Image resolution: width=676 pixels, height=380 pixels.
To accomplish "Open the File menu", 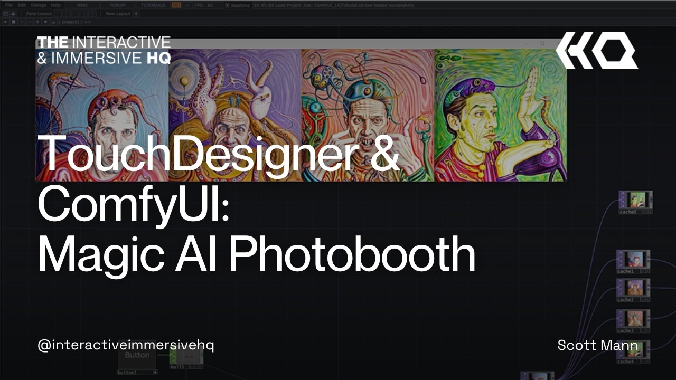I will [8, 5].
